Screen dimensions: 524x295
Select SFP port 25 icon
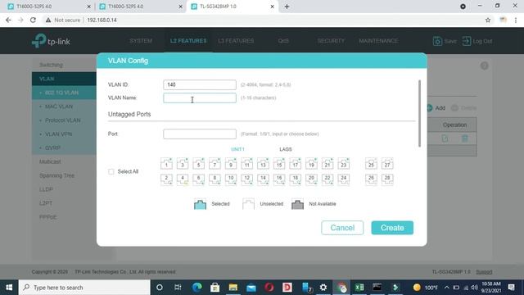click(x=371, y=164)
